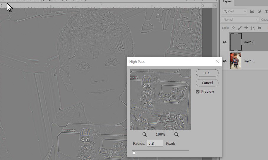The height and width of the screenshot is (160, 268).
Task: Zoom in the High Pass preview
Action: pyautogui.click(x=177, y=134)
